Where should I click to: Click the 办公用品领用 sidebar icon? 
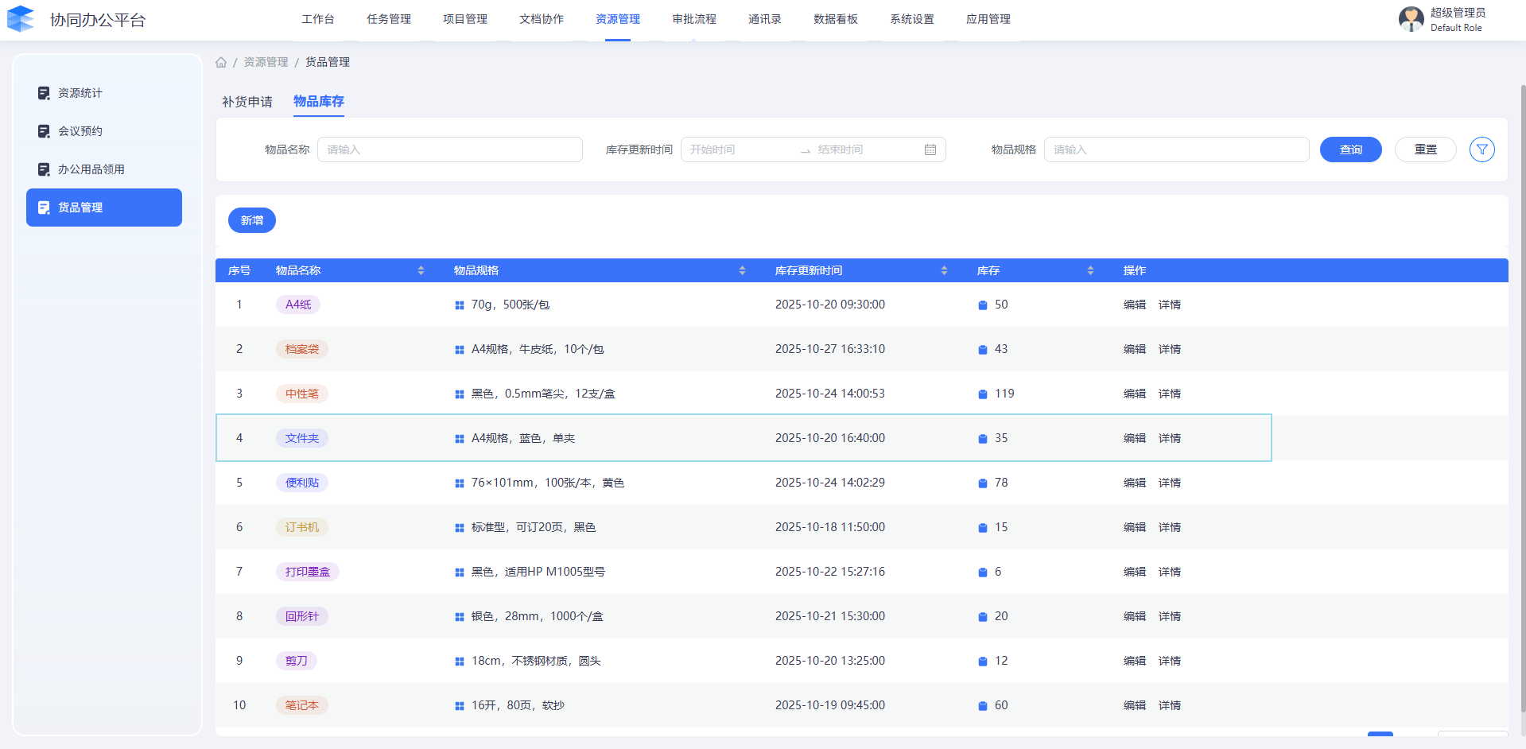pos(44,169)
